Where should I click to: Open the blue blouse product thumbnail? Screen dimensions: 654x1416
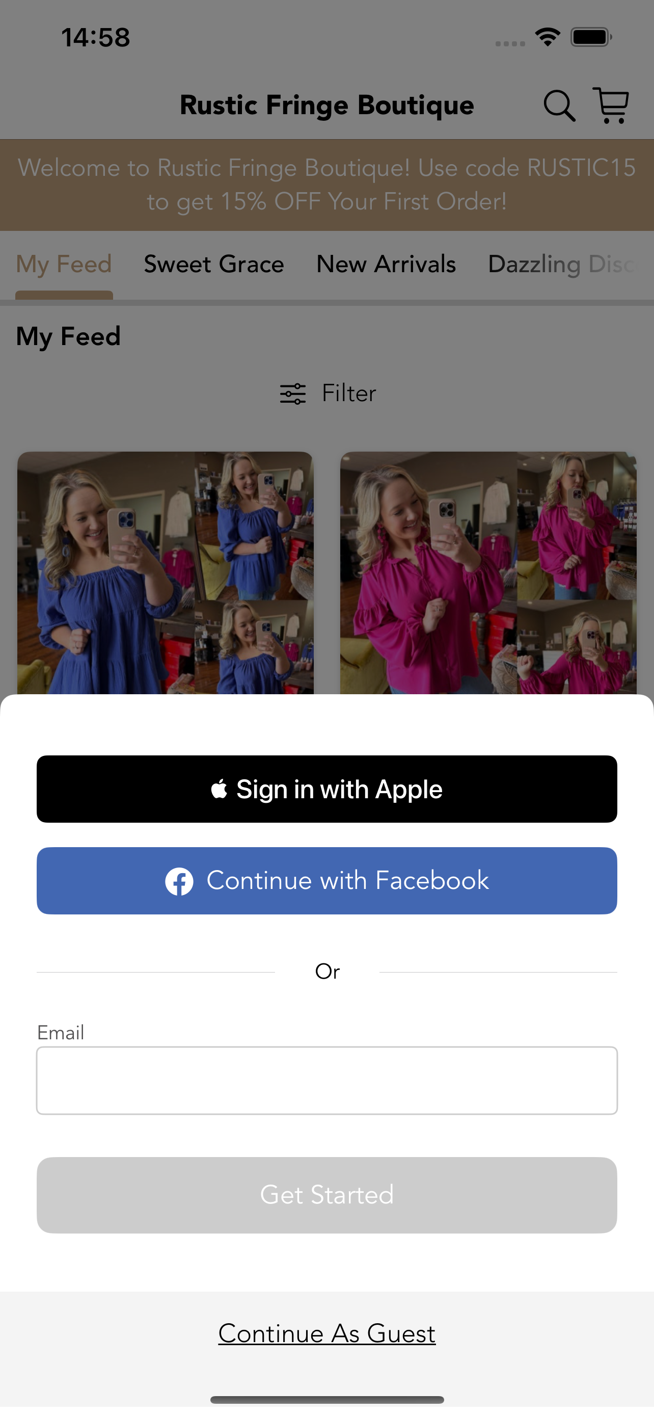[x=166, y=573]
